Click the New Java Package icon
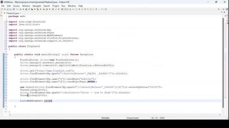This screenshot has width=229, height=128. click(x=44, y=9)
